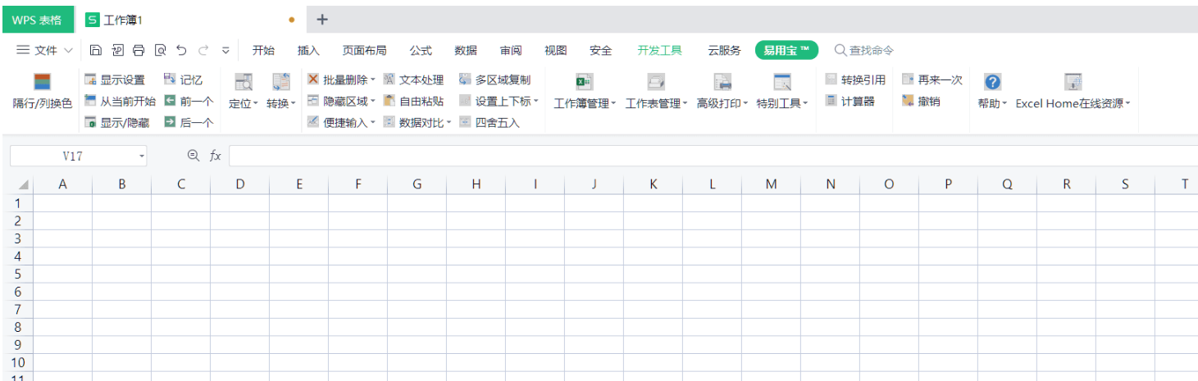1198x381 pixels.
Task: Click the 隔行/列换色 color banding icon
Action: pyautogui.click(x=42, y=82)
